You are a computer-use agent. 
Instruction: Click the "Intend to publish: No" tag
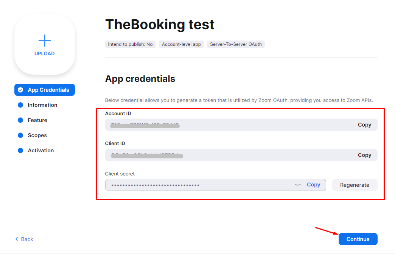(x=130, y=44)
